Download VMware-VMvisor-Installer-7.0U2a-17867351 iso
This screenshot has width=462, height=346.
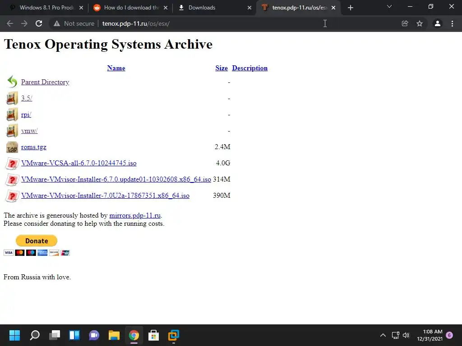click(105, 196)
